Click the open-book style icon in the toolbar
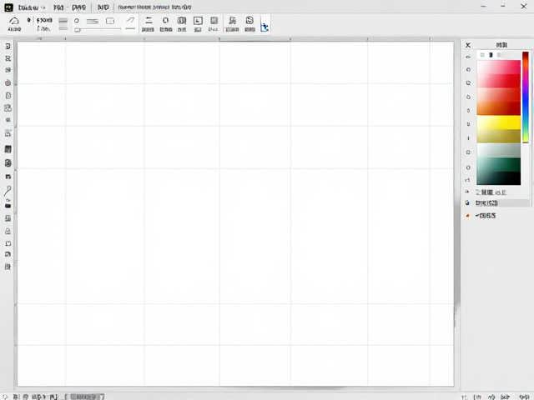 [x=182, y=20]
